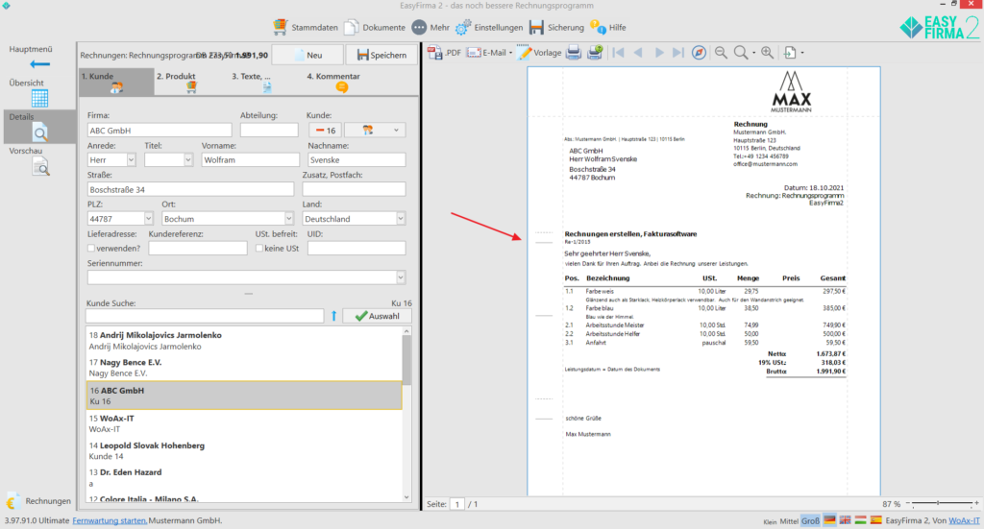The width and height of the screenshot is (984, 529).
Task: Click the Speichern button
Action: click(x=381, y=56)
